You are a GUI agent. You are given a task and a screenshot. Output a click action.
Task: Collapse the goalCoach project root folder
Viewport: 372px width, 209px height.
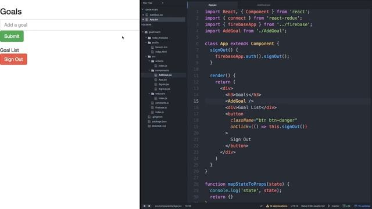point(142,32)
